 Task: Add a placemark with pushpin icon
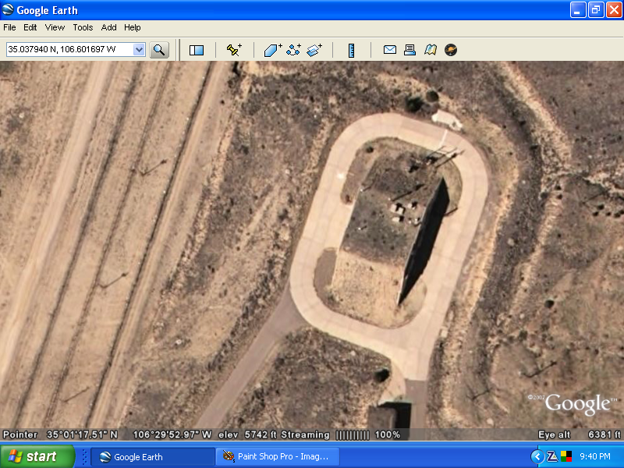pyautogui.click(x=234, y=50)
